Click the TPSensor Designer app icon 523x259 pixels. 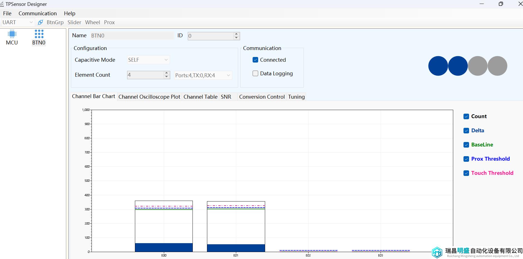2,4
